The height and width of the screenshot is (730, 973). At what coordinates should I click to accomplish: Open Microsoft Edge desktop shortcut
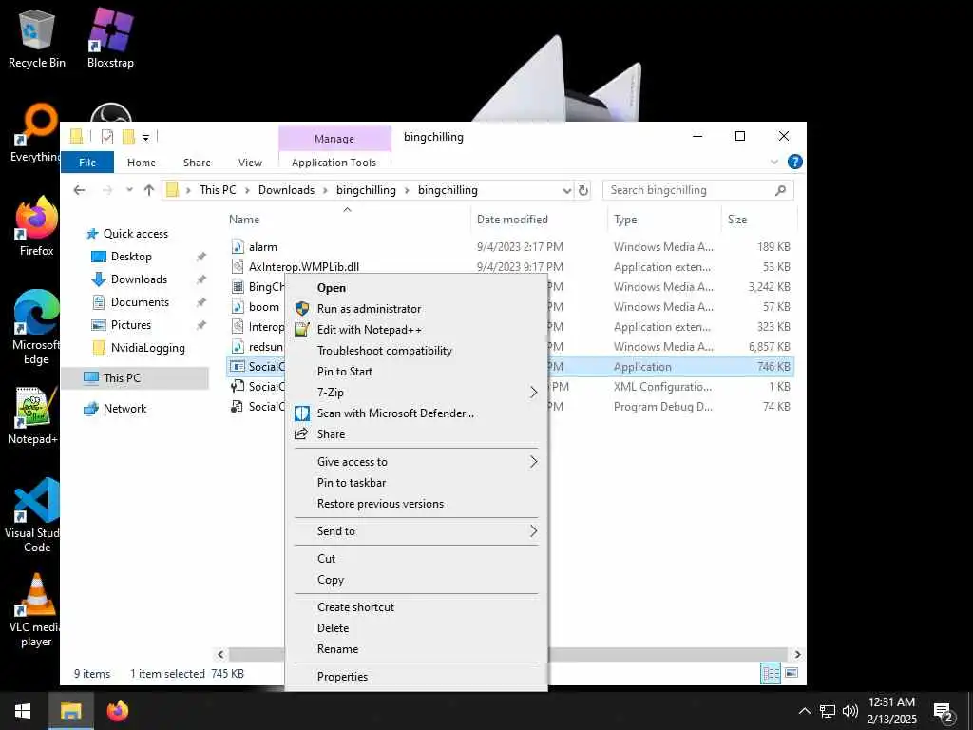tap(36, 327)
